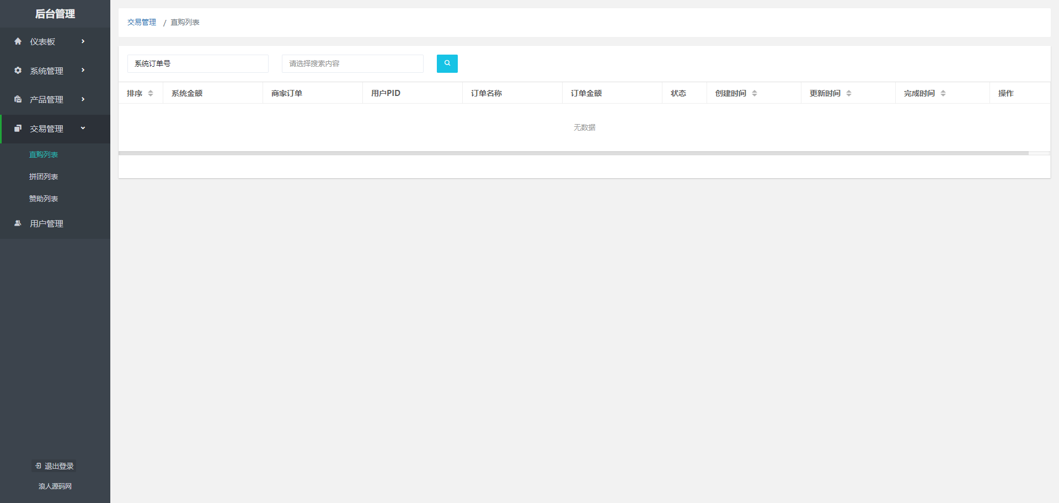
Task: Open the 系统订单号 search type dropdown
Action: pos(197,63)
